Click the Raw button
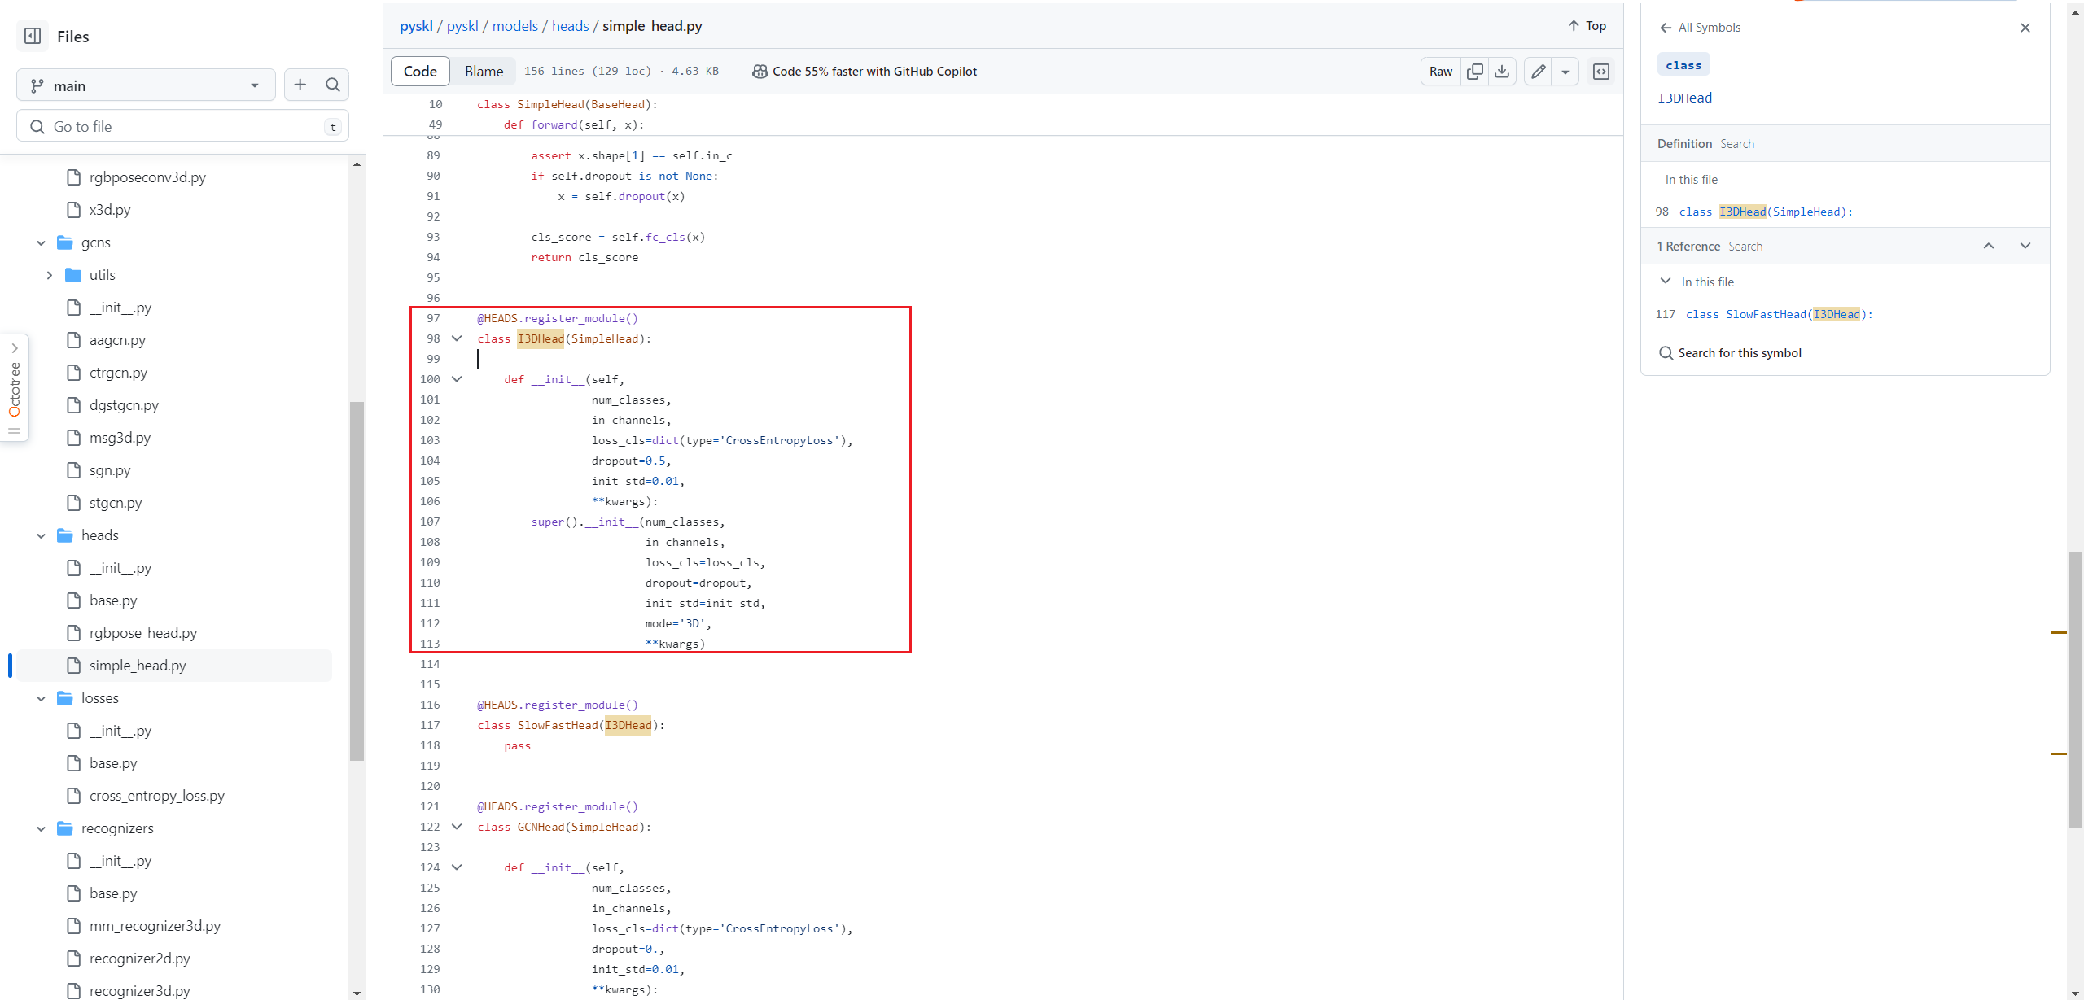 [1440, 72]
